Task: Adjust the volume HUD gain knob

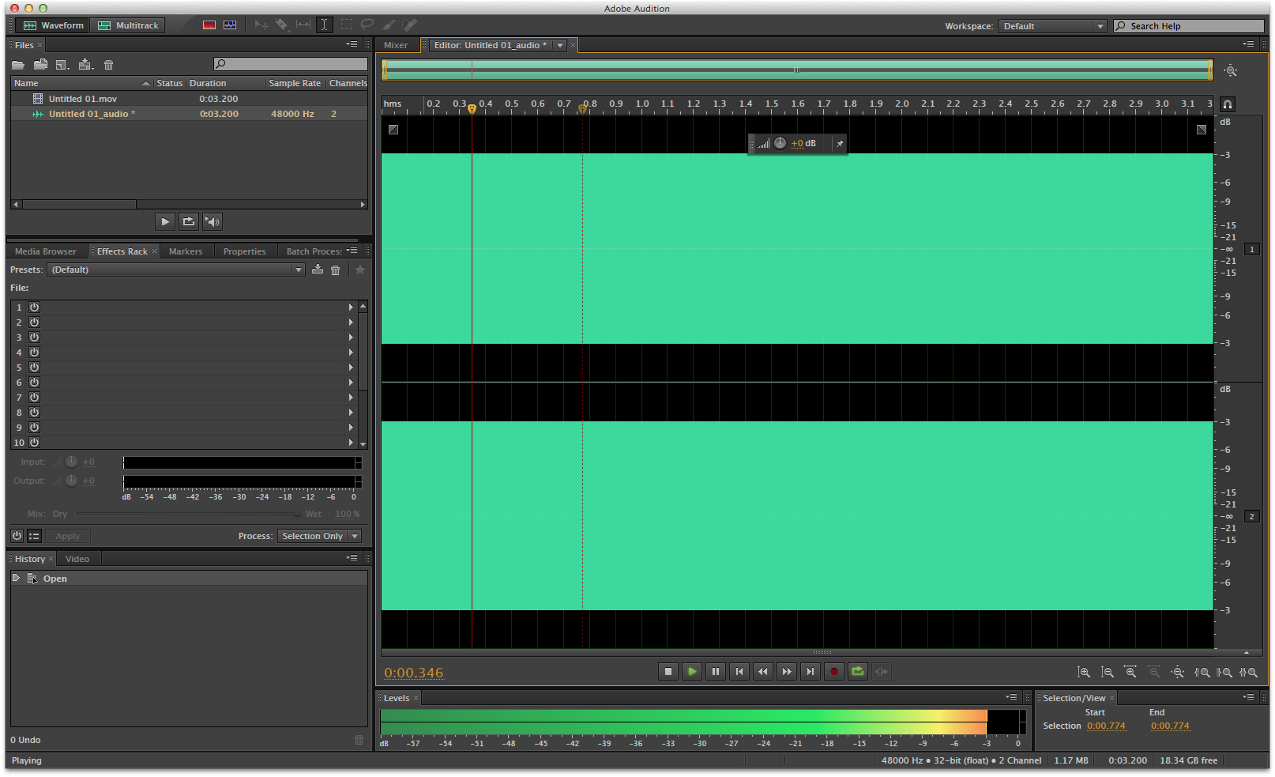Action: (x=780, y=144)
